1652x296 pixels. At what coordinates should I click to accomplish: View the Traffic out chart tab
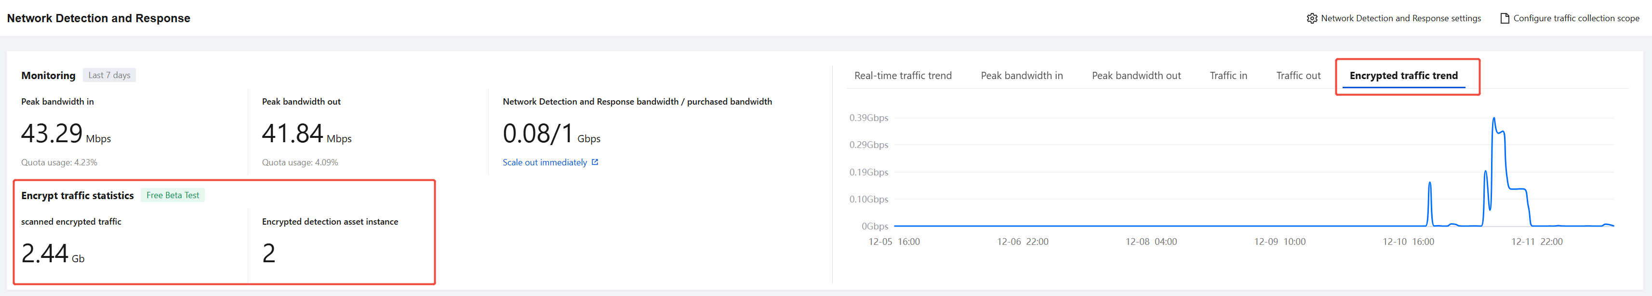click(1298, 76)
